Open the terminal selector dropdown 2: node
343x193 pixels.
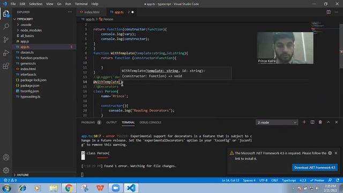[x=277, y=122]
